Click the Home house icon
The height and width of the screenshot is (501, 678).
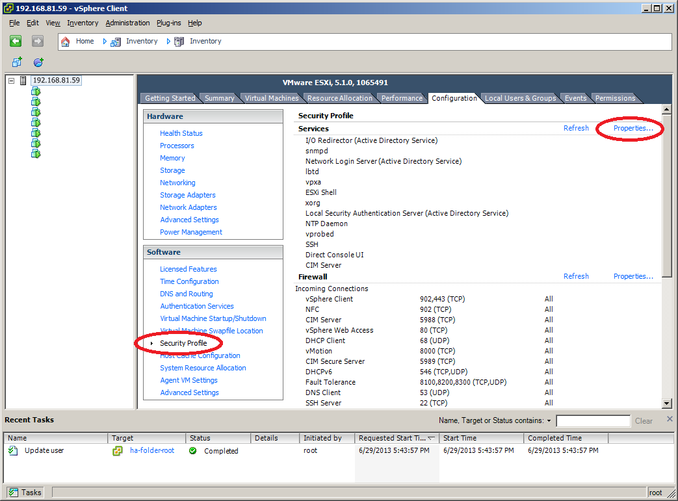(x=65, y=42)
